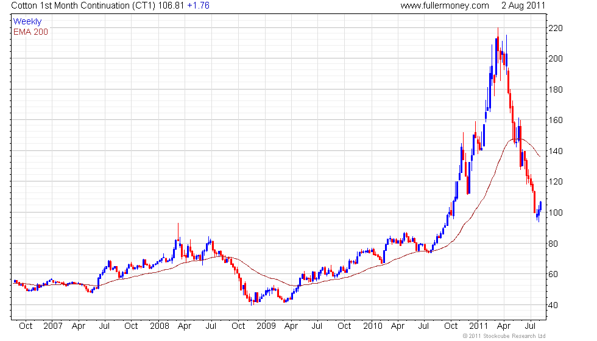Click the last price value 106.81
The height and width of the screenshot is (341, 597).
171,5
